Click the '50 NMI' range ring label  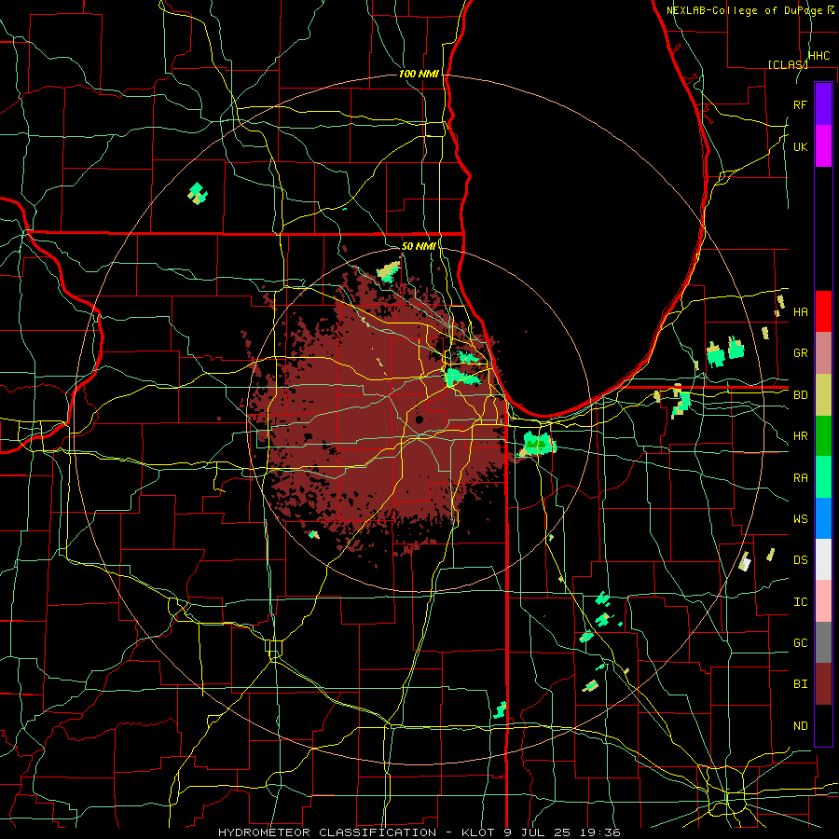pyautogui.click(x=419, y=246)
